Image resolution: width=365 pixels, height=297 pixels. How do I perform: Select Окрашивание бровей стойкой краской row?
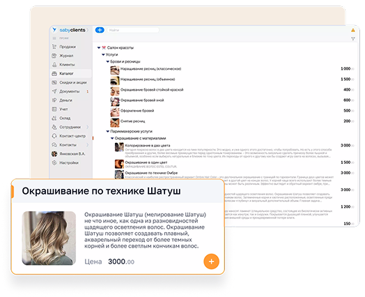point(152,90)
